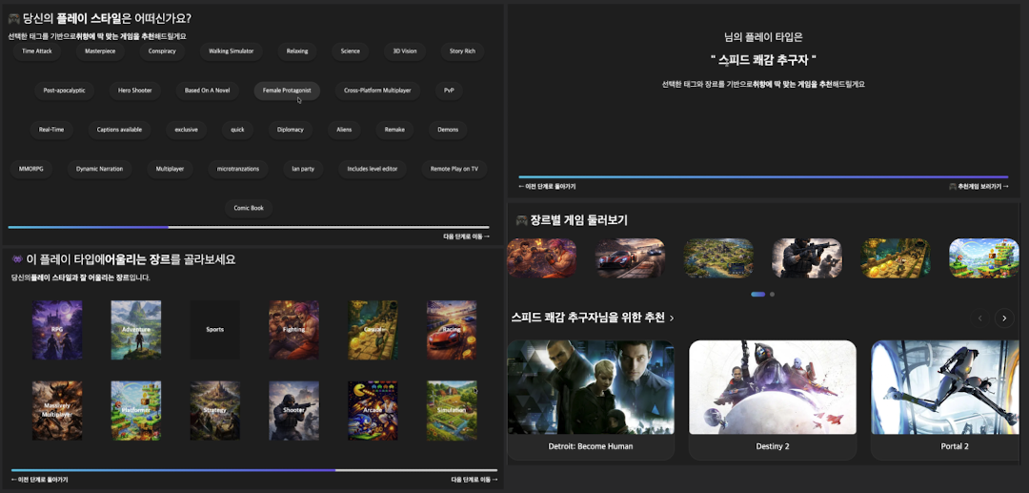Choose the Shooter genre tile

pyautogui.click(x=293, y=410)
